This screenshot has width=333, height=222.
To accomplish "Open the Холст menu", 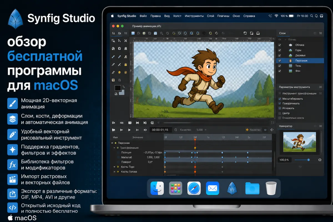I will click(x=177, y=16).
